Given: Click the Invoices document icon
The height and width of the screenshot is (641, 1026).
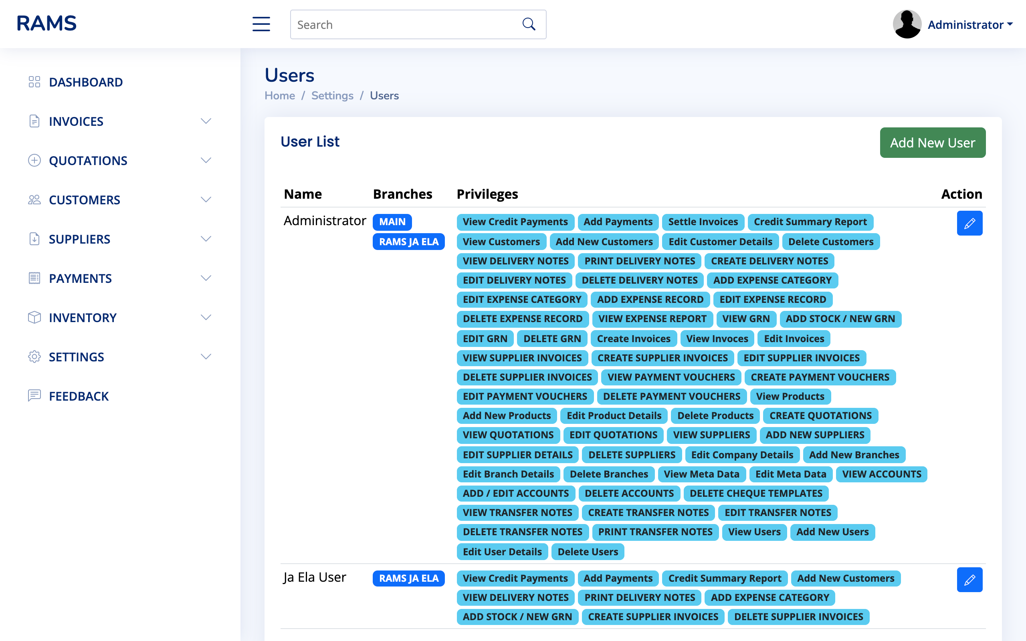Looking at the screenshot, I should [35, 121].
